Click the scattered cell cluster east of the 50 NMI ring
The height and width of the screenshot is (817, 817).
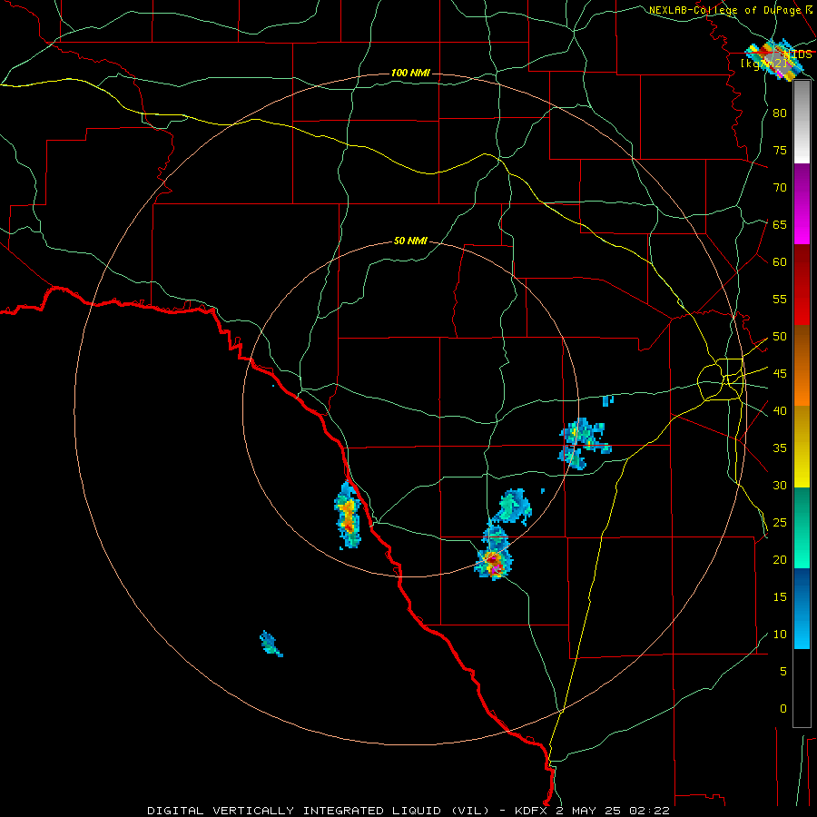pyautogui.click(x=584, y=443)
